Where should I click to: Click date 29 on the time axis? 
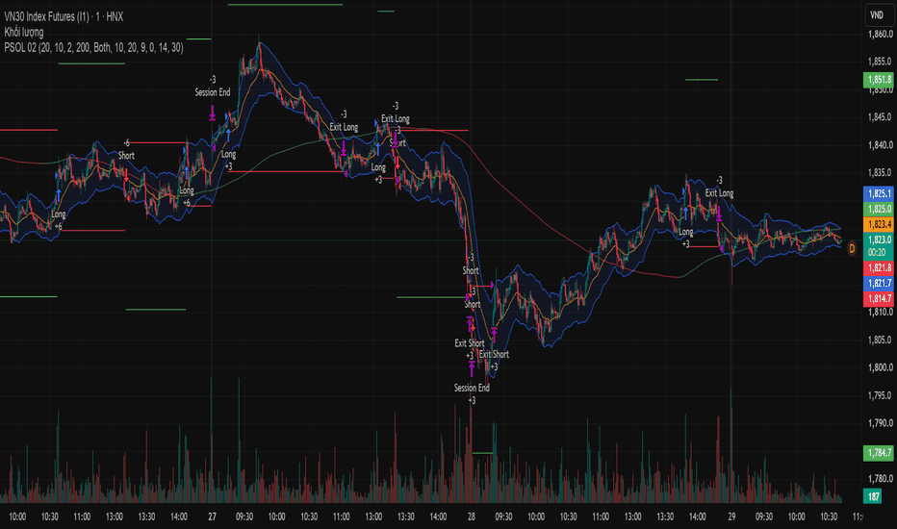731,516
